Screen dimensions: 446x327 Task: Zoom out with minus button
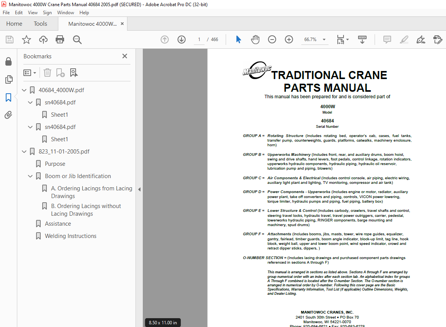(272, 40)
